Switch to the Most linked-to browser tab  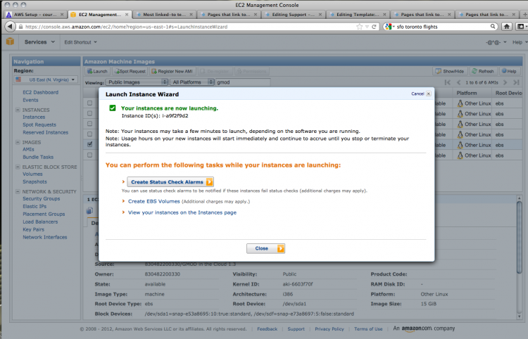[x=164, y=15]
